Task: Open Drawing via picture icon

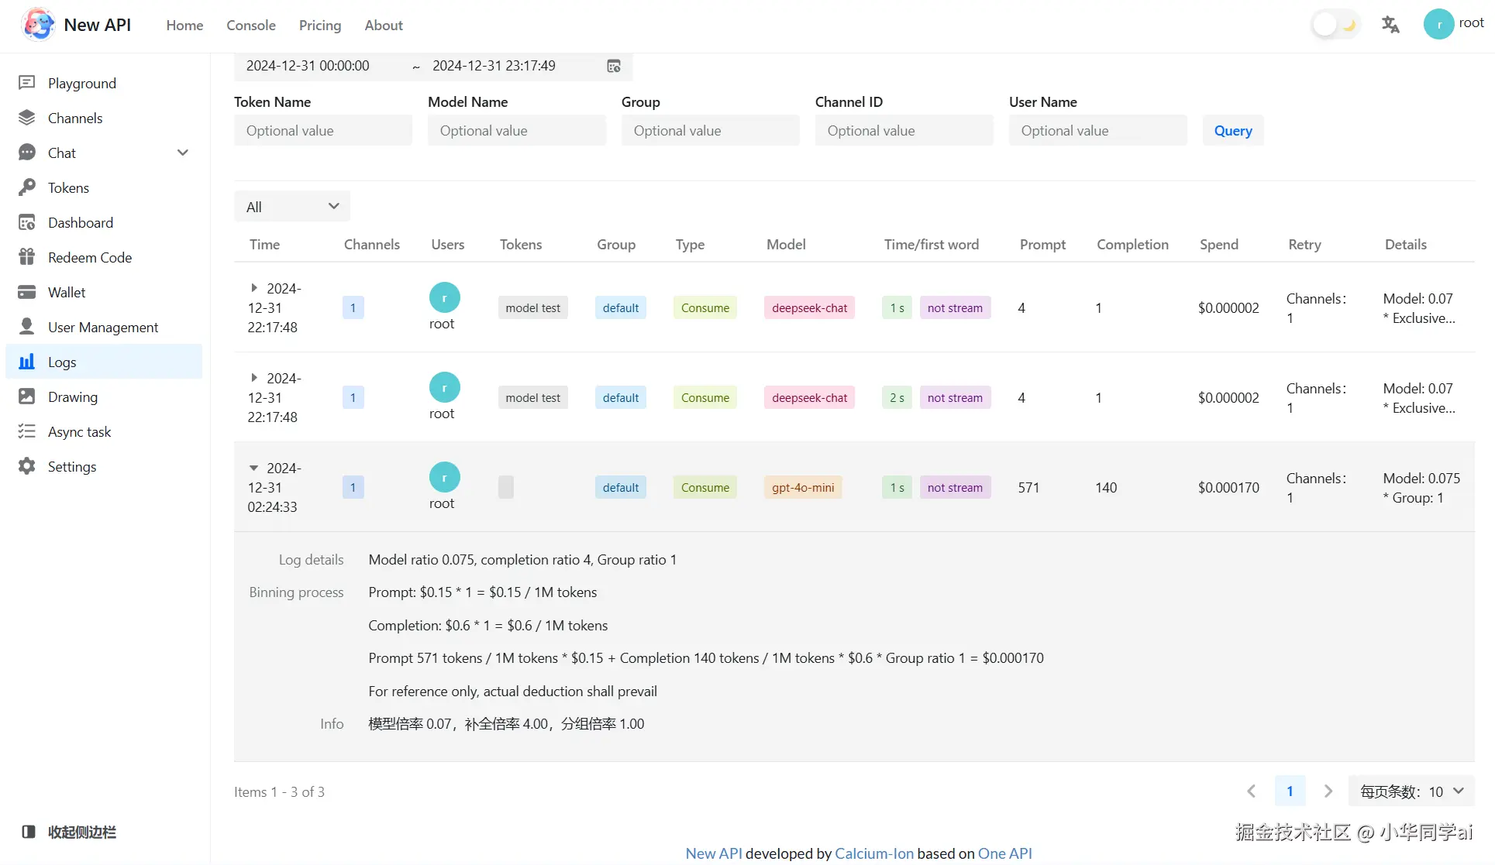Action: [x=27, y=396]
